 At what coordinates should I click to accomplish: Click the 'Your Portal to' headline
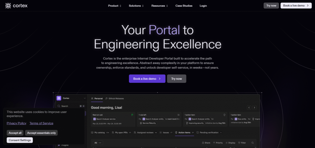pyautogui.click(x=157, y=30)
